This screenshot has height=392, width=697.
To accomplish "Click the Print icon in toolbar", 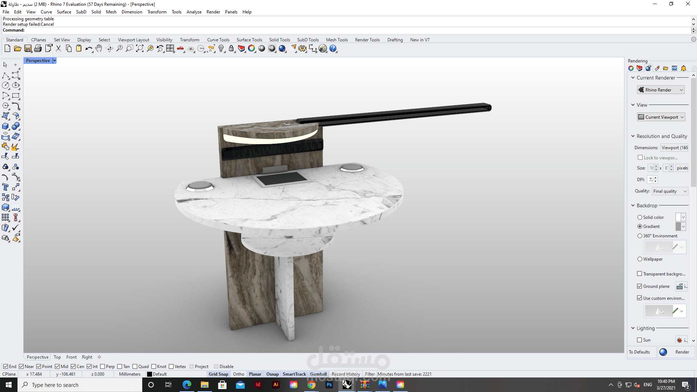I will (x=38, y=49).
